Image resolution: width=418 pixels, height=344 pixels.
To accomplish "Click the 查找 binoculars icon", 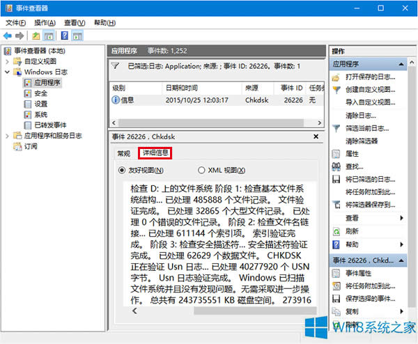I will (x=336, y=166).
